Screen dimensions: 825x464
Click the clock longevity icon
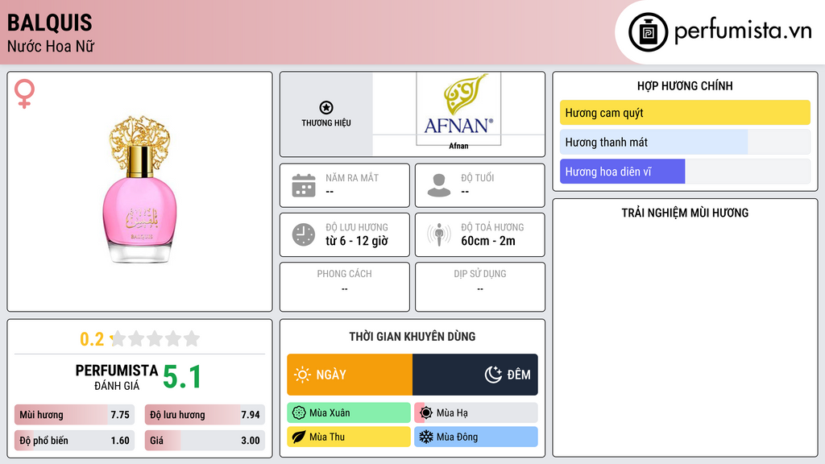(304, 234)
